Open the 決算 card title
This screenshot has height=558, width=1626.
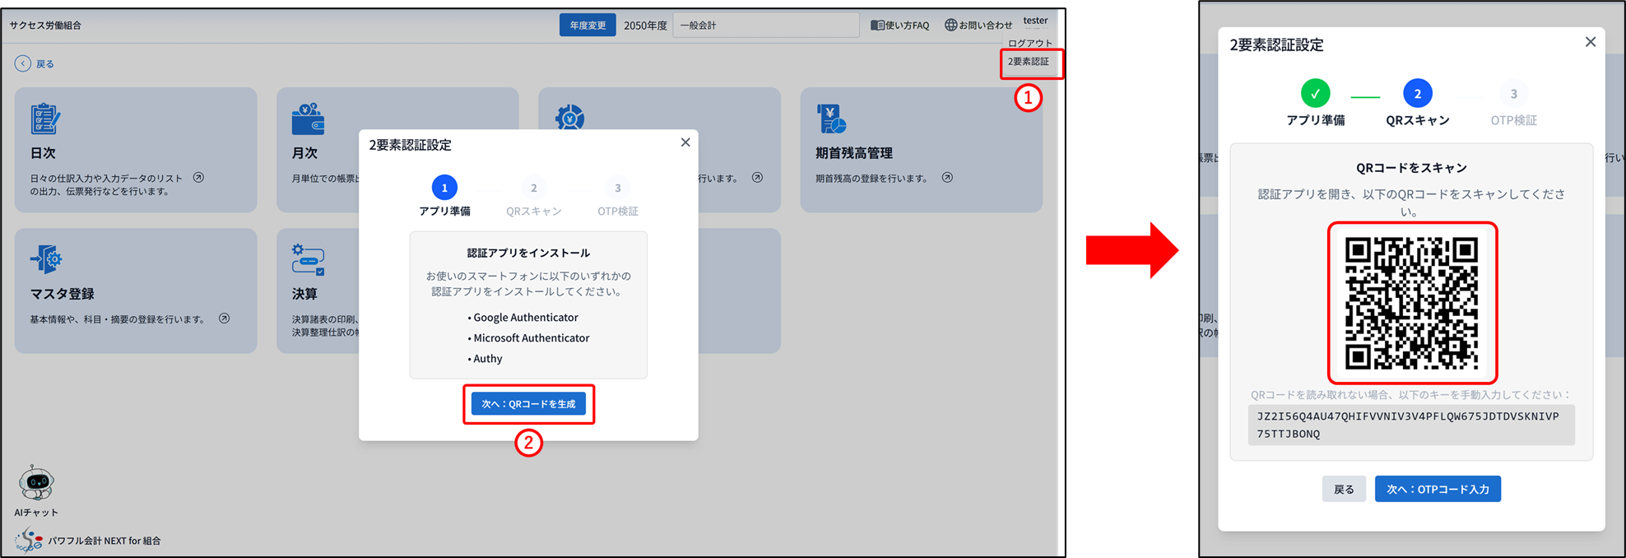(x=304, y=294)
